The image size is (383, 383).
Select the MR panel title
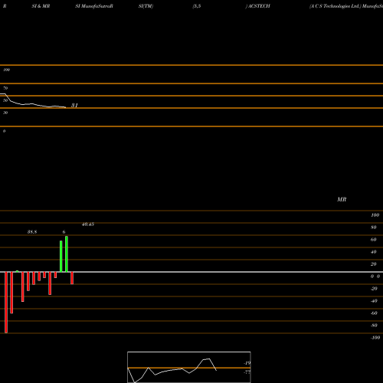342,199
